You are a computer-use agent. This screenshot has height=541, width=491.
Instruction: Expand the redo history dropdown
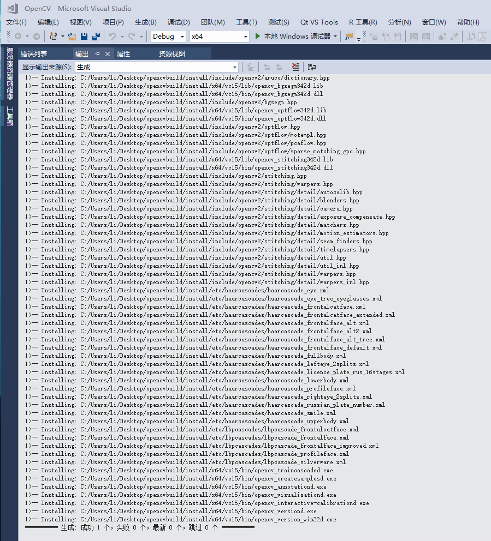click(141, 36)
